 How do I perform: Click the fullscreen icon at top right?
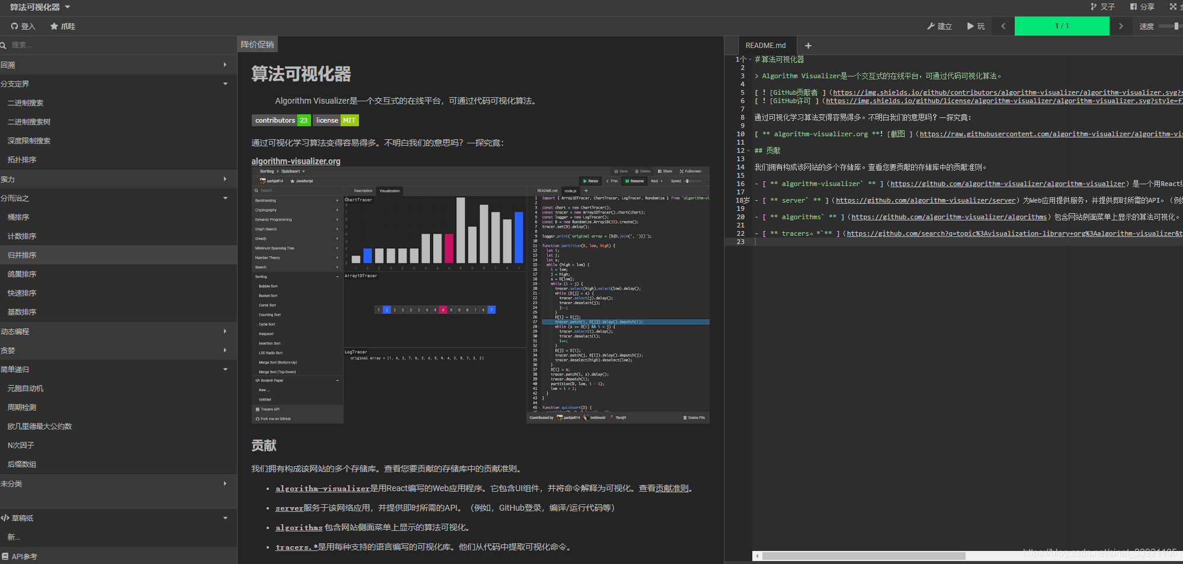pyautogui.click(x=1173, y=7)
